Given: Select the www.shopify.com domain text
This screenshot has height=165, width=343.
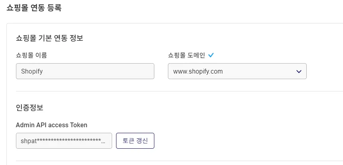Looking at the screenshot, I should pyautogui.click(x=198, y=72).
